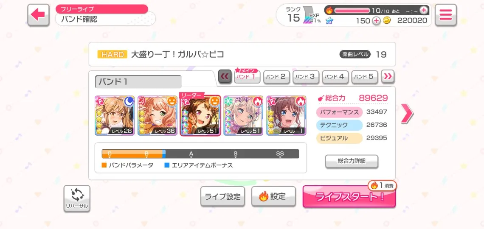Viewport: 484px width, 229px height.
Task: Tap the gold coin icon
Action: [x=386, y=21]
